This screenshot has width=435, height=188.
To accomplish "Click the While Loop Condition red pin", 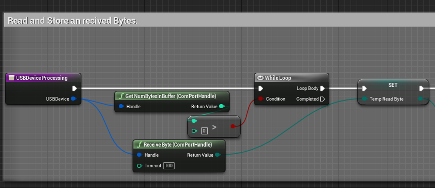I will pos(260,99).
